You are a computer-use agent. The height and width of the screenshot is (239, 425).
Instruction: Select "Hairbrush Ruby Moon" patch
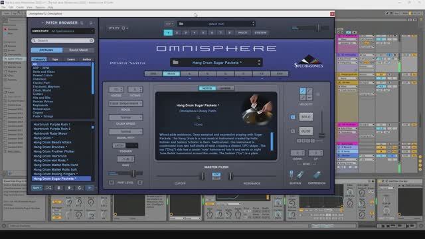click(x=50, y=133)
